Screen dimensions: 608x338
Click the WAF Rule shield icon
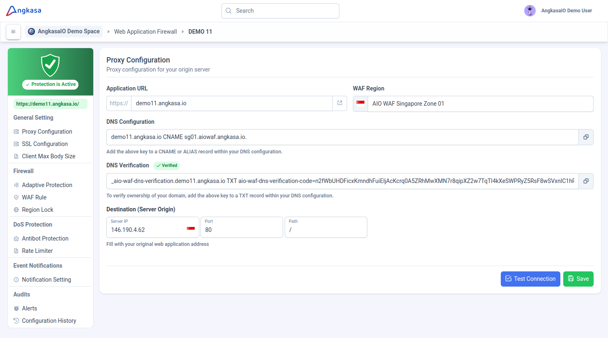pyautogui.click(x=16, y=197)
